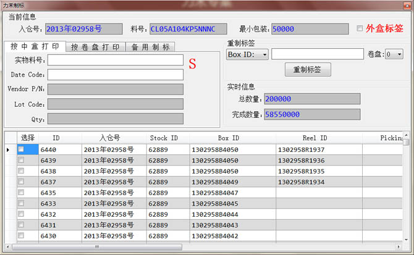This screenshot has height=255, width=414.
Task: Click the Vendor P/N field
Action: click(116, 90)
